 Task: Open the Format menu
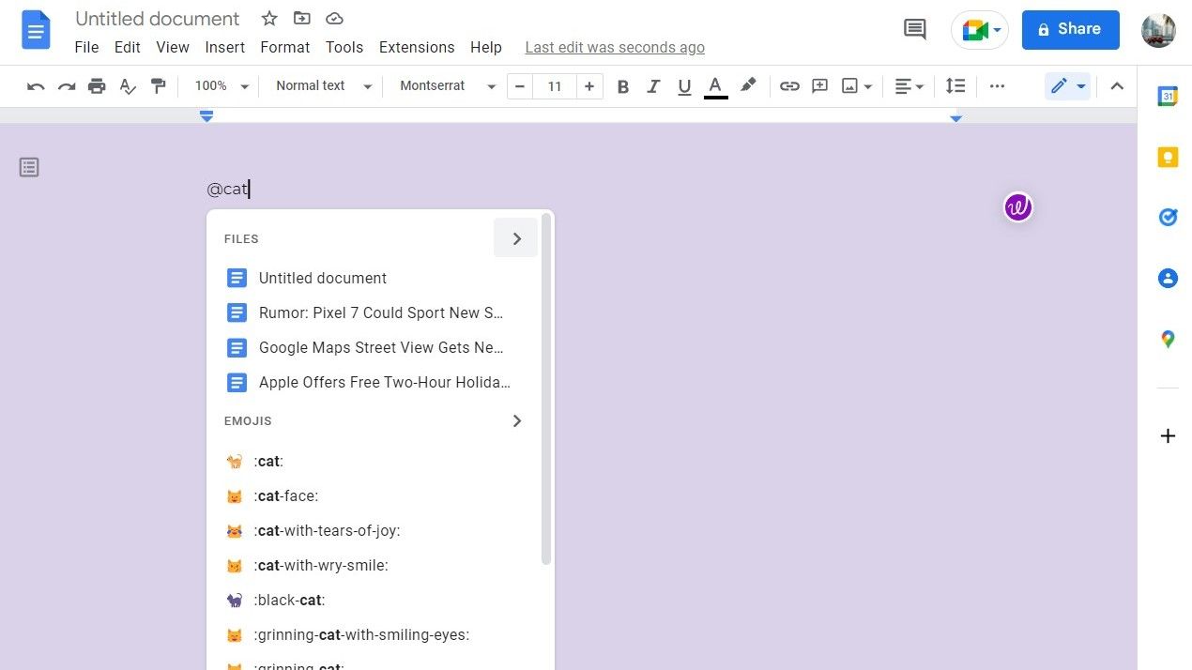pos(284,47)
